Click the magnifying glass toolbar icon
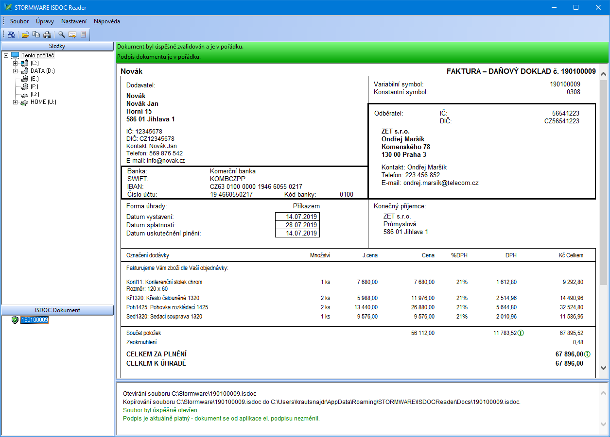The width and height of the screenshot is (610, 437). point(62,34)
